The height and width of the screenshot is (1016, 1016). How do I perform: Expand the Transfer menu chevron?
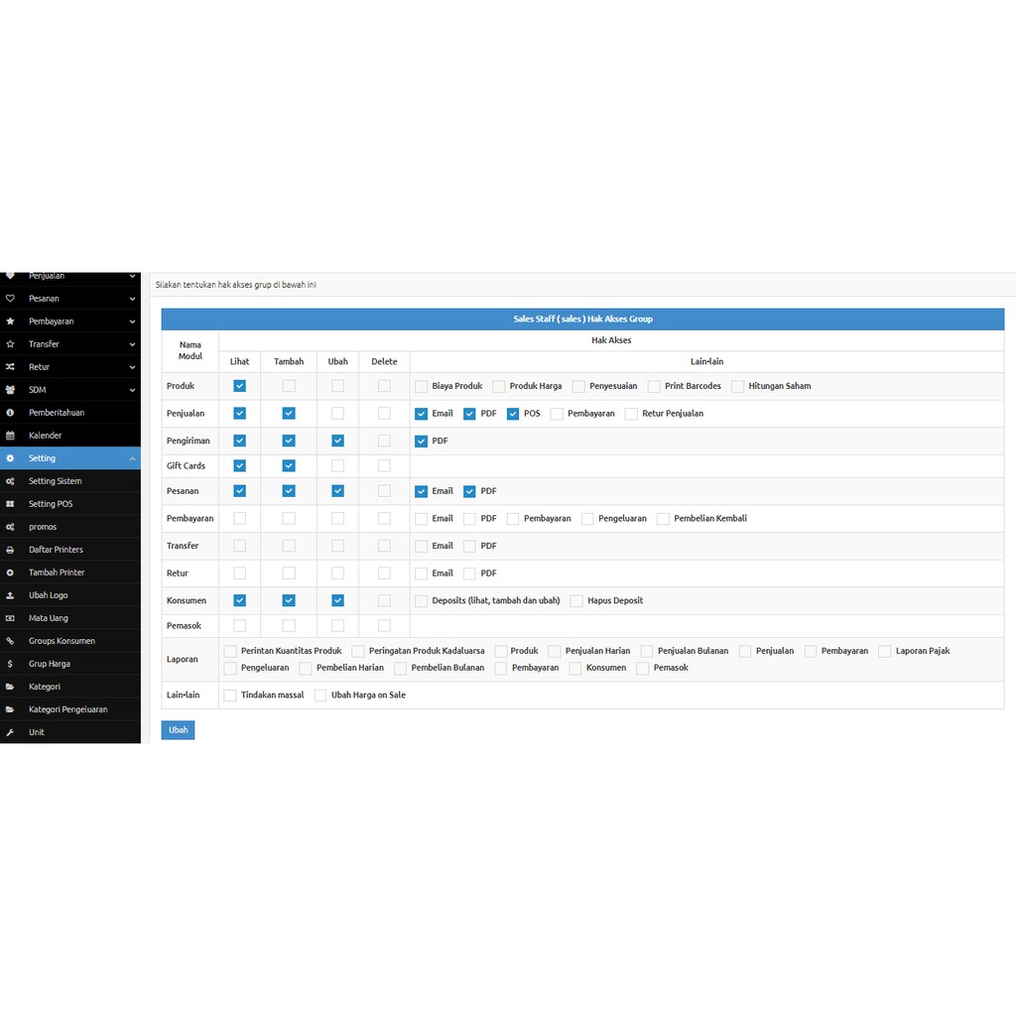pos(132,344)
